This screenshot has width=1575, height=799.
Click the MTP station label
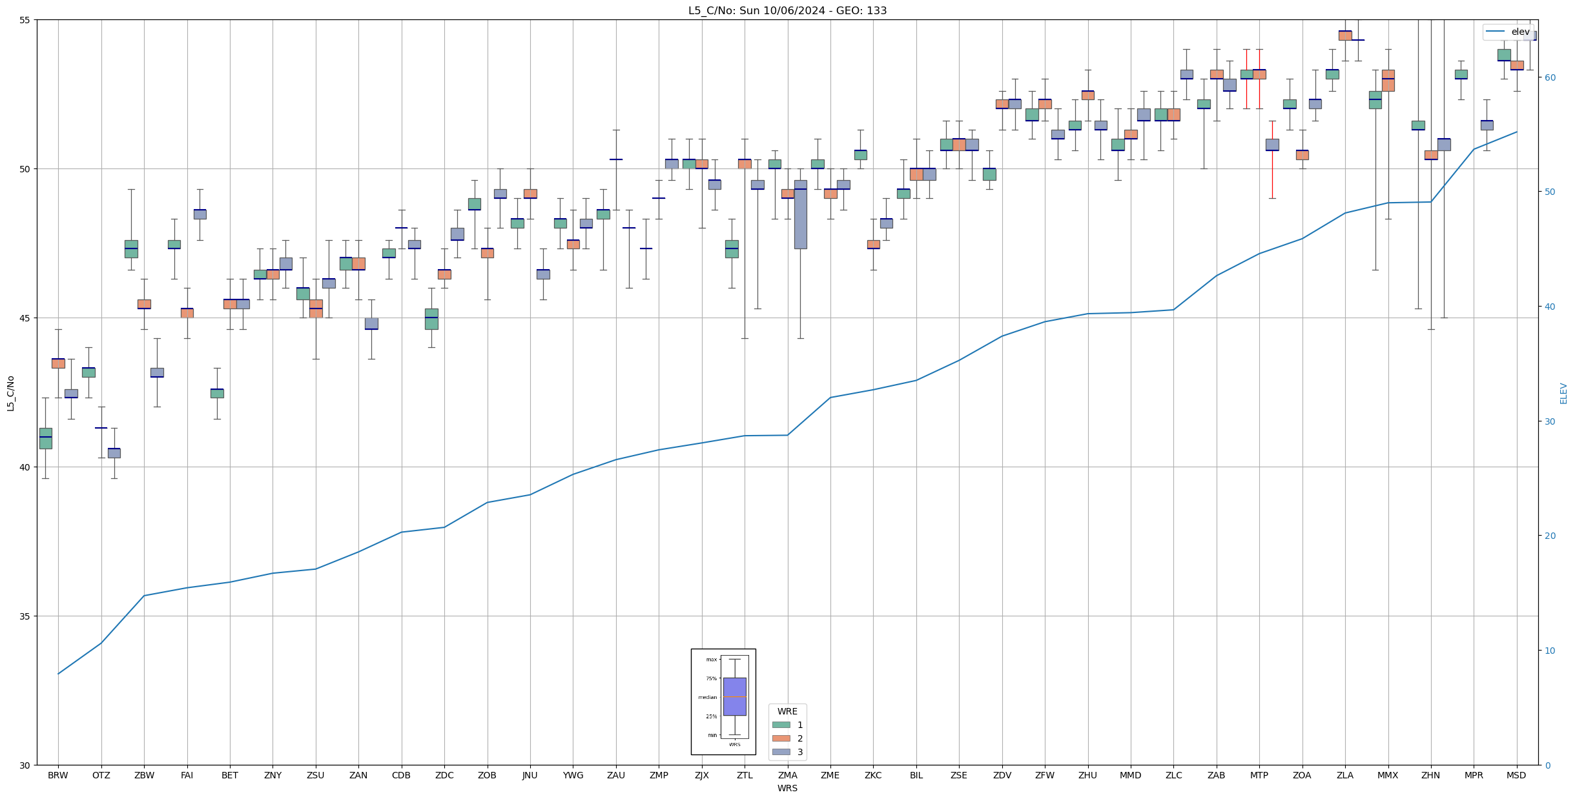coord(1259,775)
